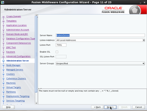The width and height of the screenshot is (147, 111).
Task: Click the Machines step bullet
Action: (3, 83)
